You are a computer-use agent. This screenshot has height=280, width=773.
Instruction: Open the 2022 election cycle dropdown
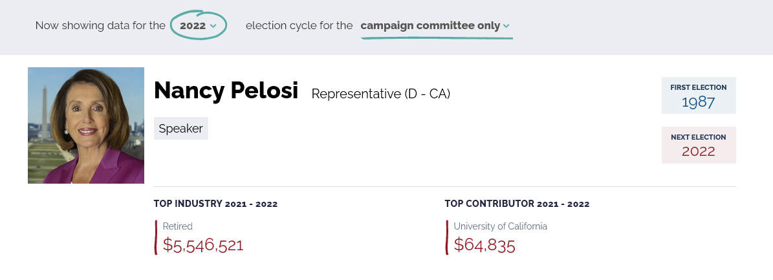198,25
